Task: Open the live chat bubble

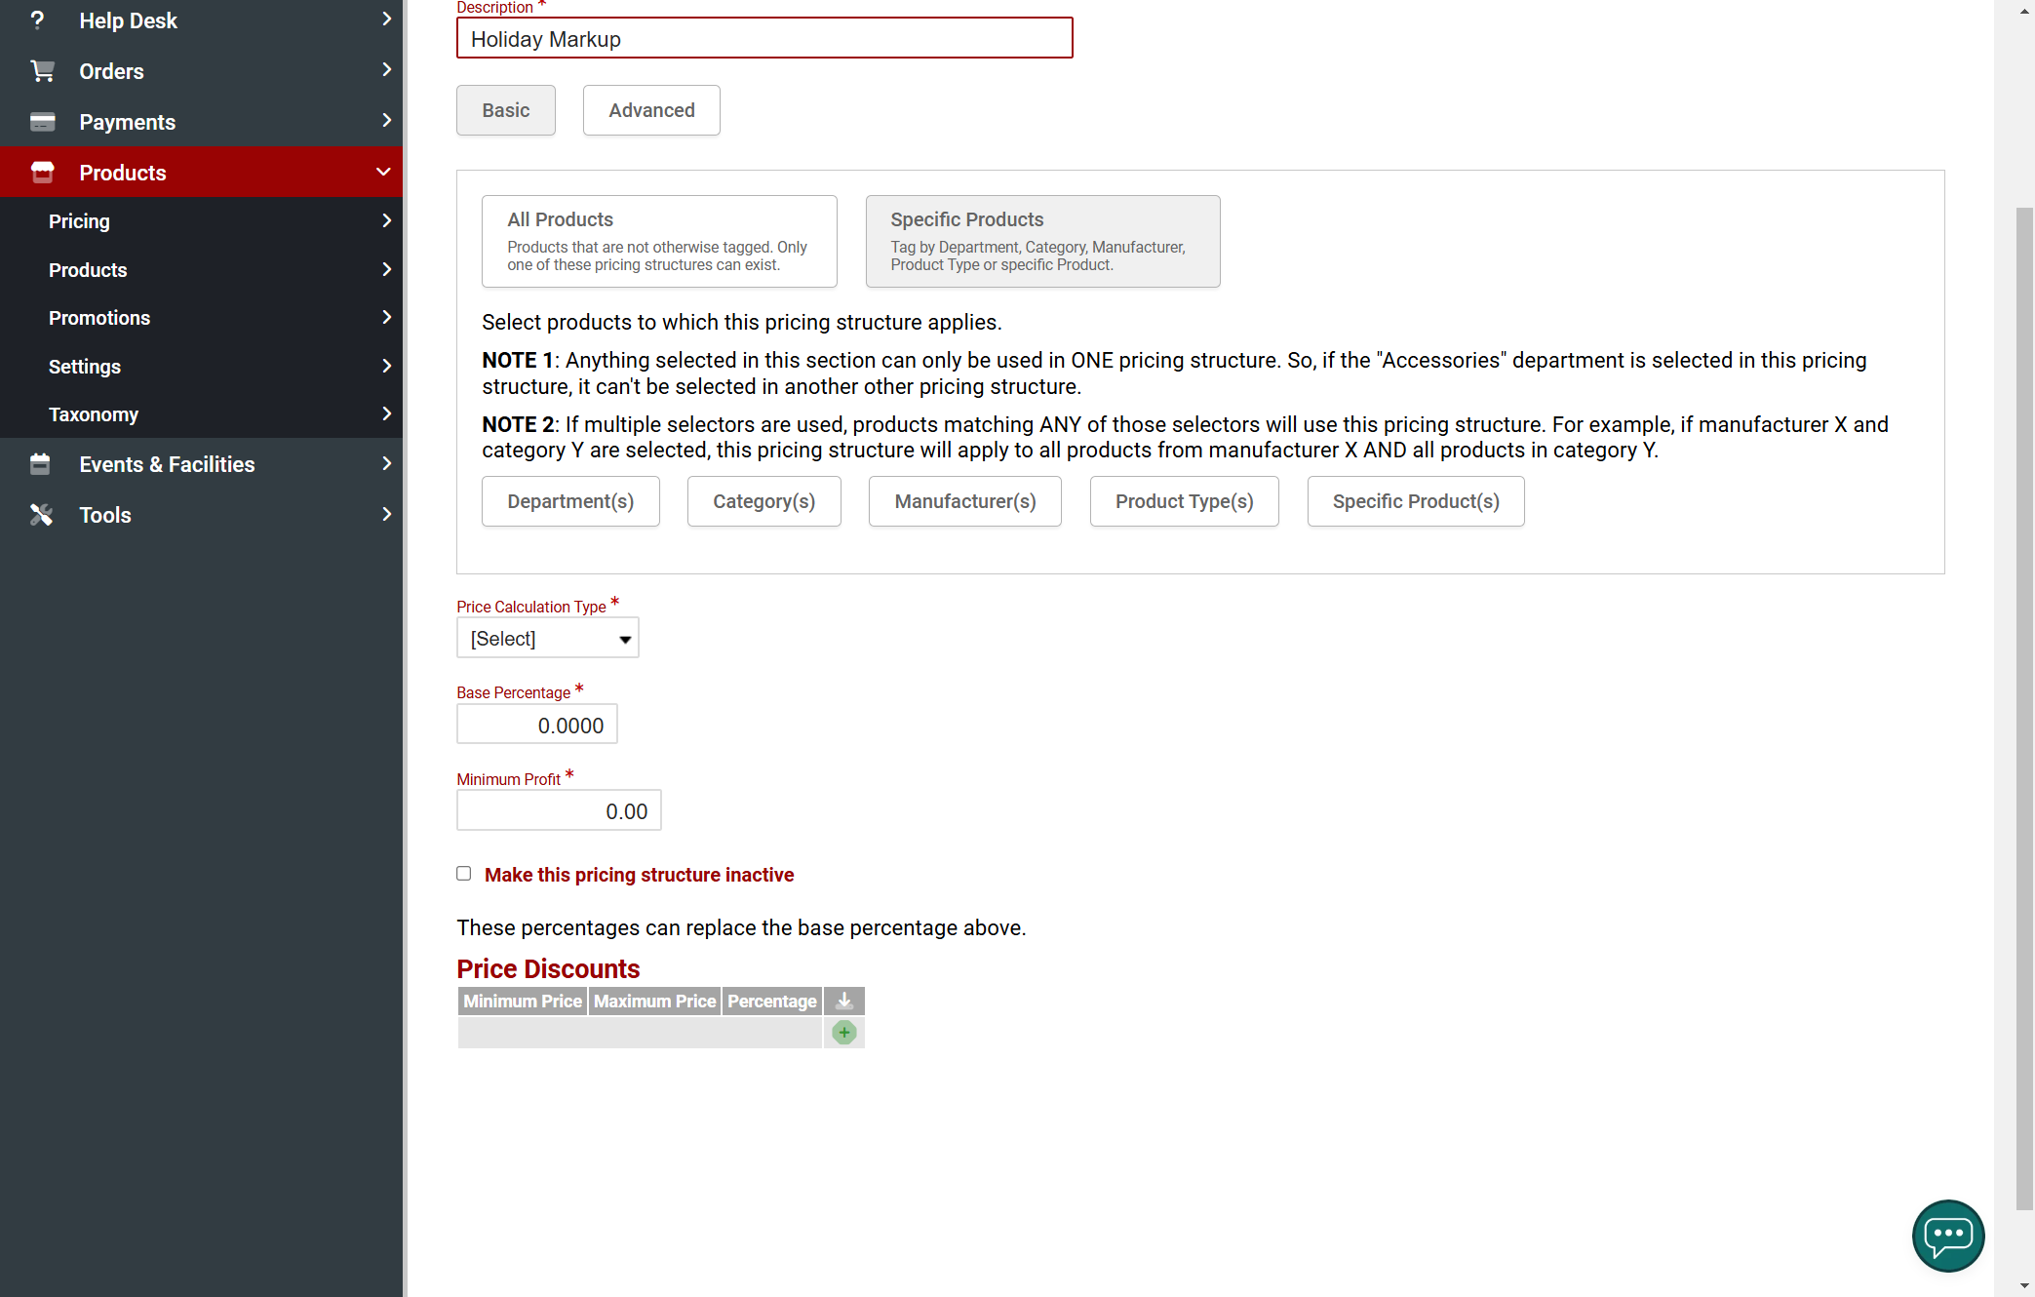Action: pos(1948,1236)
